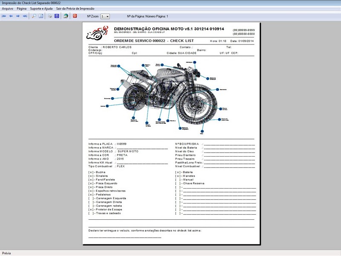Viewport: 341px width, 256px height.
Task: Click the globe email icon
Action: pyautogui.click(x=66, y=16)
